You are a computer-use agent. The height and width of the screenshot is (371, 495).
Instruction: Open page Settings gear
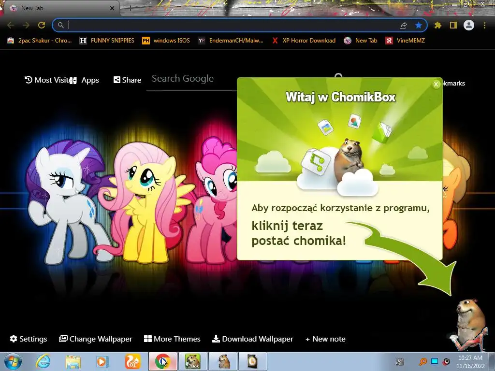[29, 339]
